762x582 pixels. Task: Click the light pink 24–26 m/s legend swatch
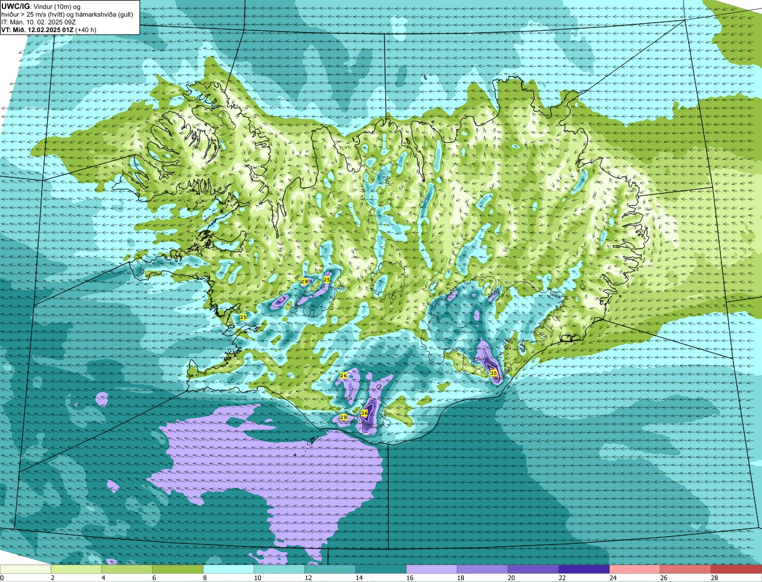pos(635,569)
